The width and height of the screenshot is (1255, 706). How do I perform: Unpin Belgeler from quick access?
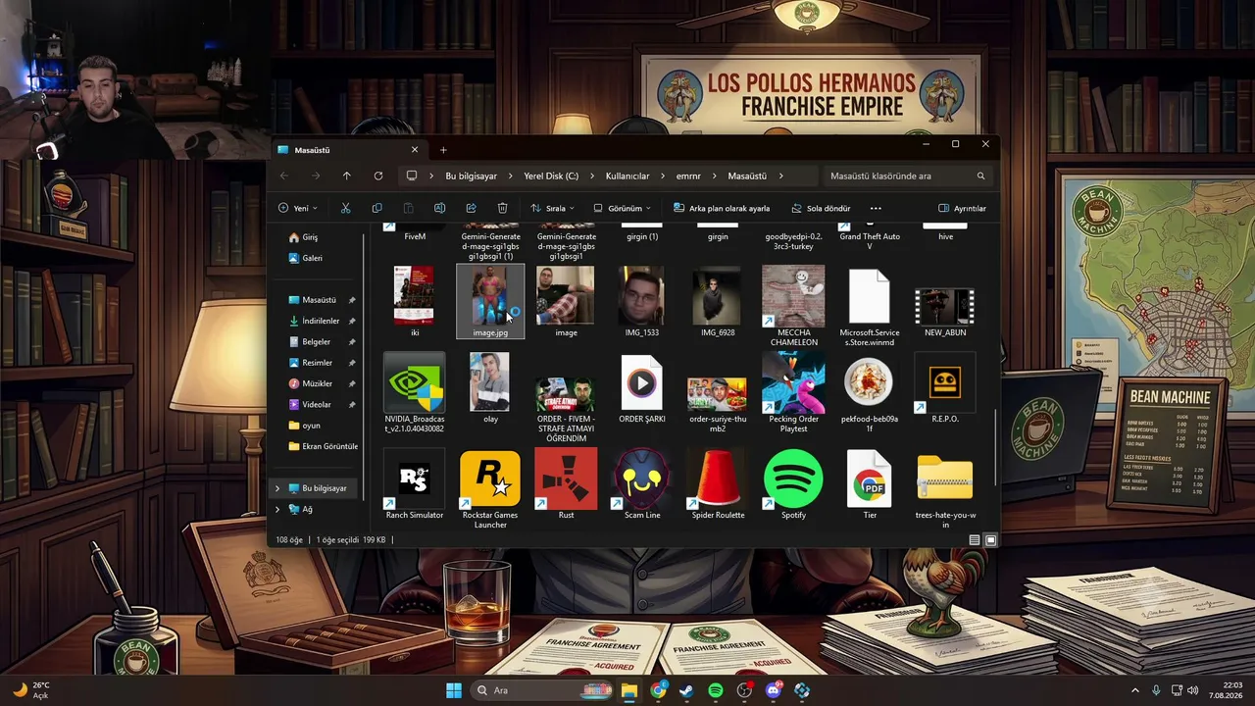click(351, 342)
